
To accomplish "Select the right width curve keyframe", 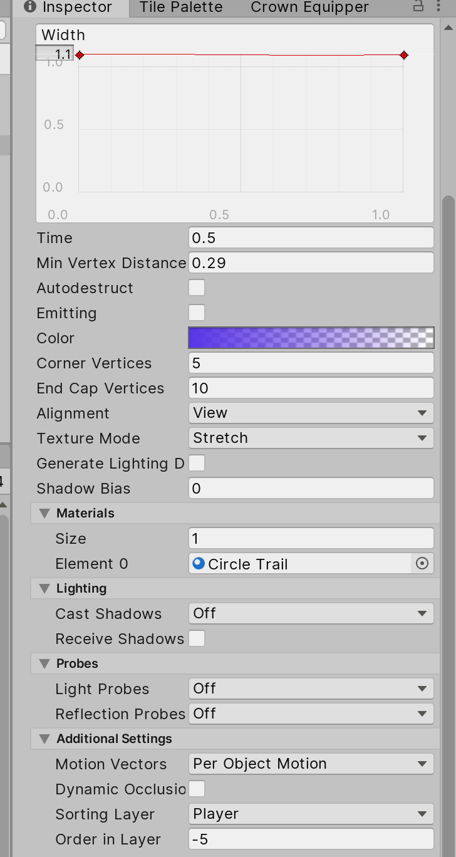I will click(x=404, y=55).
